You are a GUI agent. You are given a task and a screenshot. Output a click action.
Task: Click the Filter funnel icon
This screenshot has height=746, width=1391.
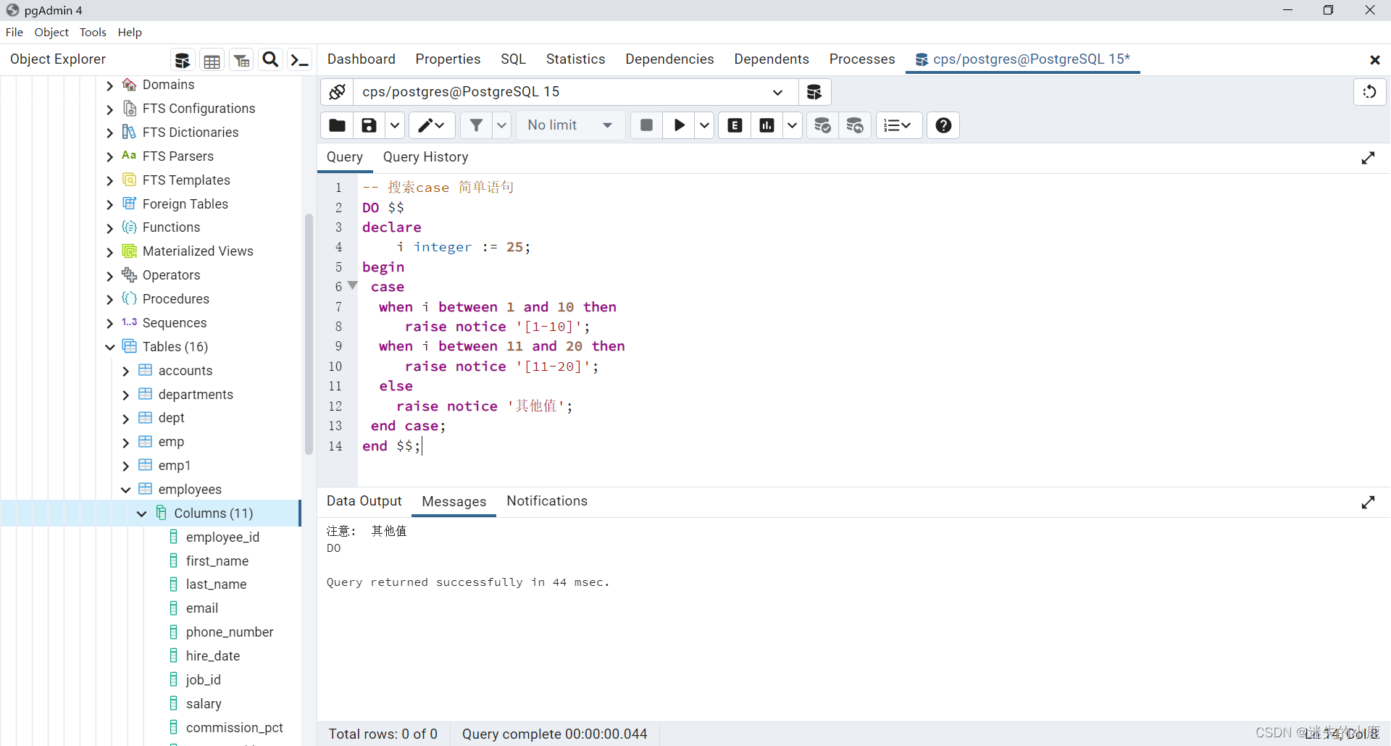[476, 125]
